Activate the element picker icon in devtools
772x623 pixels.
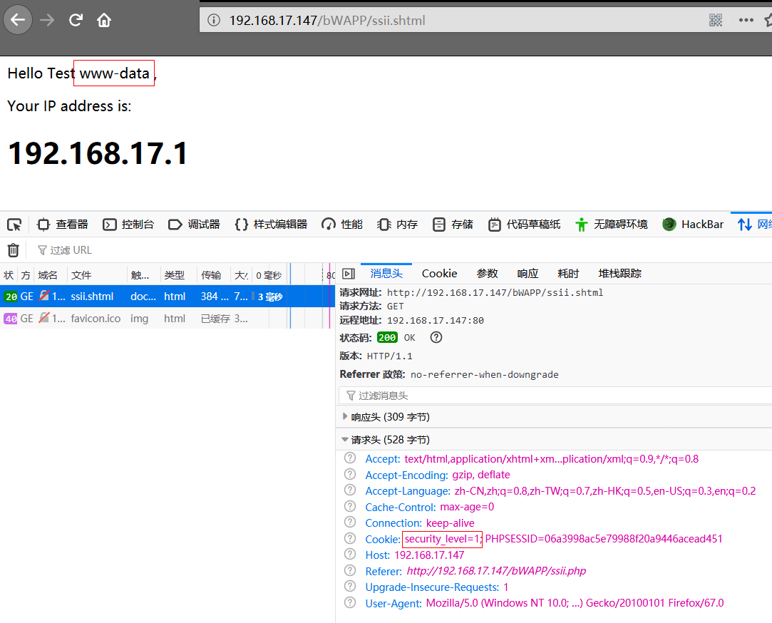click(x=14, y=225)
